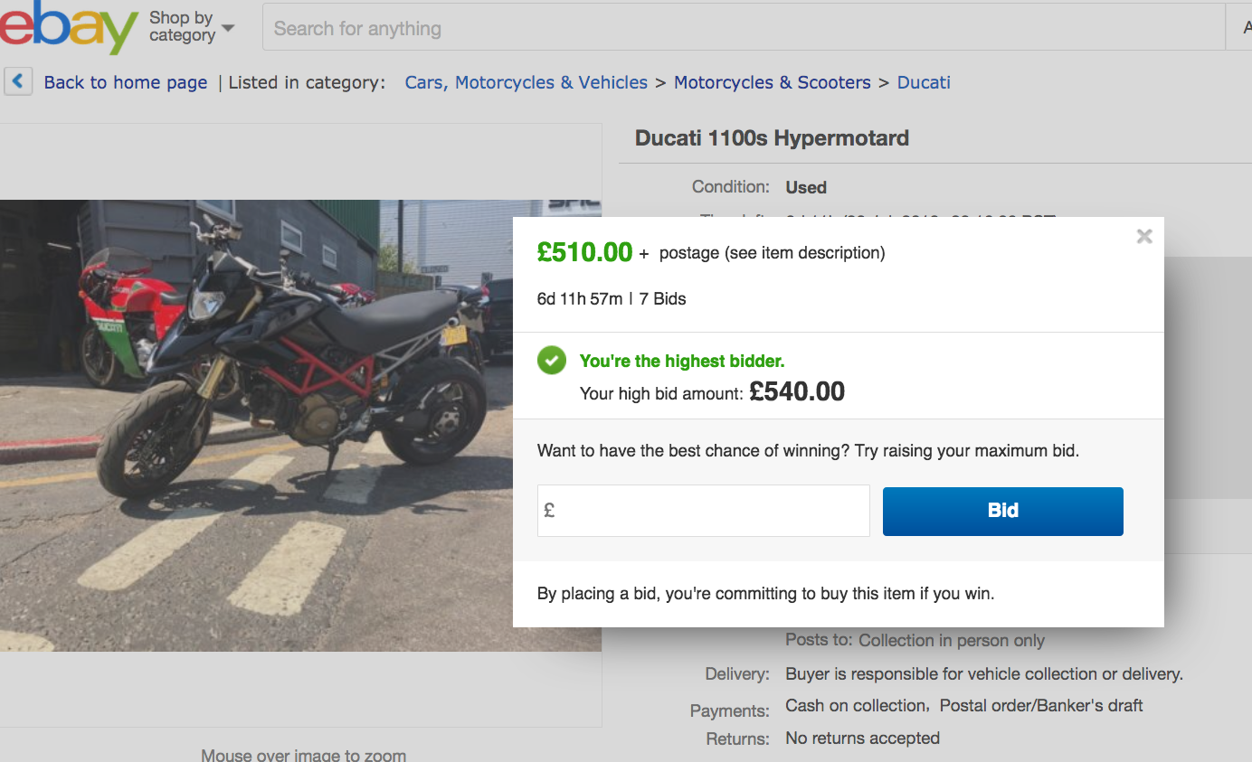Expand the Shop by category dropdown
Image resolution: width=1252 pixels, height=762 pixels.
pos(192,27)
